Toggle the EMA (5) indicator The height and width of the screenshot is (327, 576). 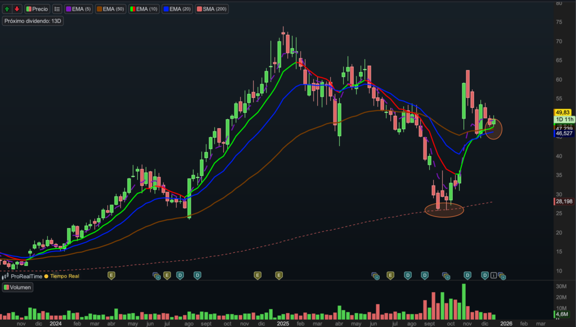tap(78, 9)
